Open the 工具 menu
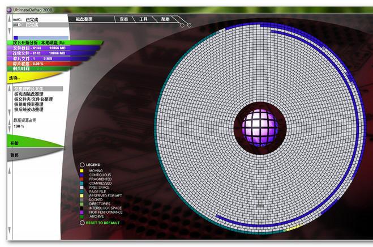 144,19
